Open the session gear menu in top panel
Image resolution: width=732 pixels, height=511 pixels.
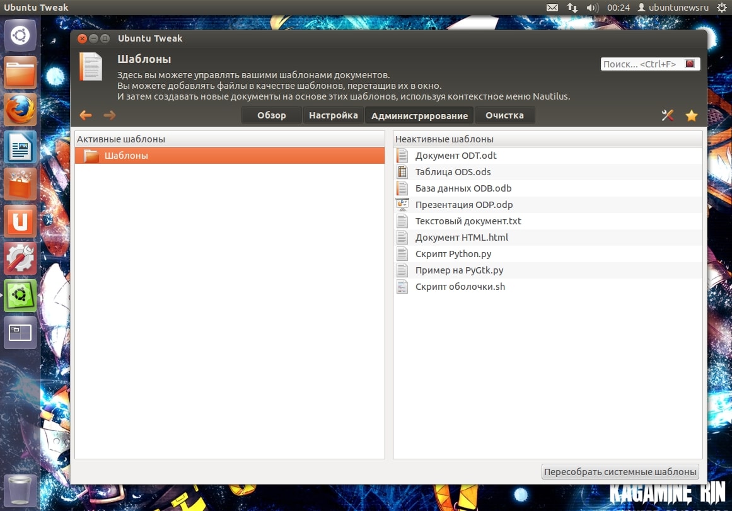[722, 8]
